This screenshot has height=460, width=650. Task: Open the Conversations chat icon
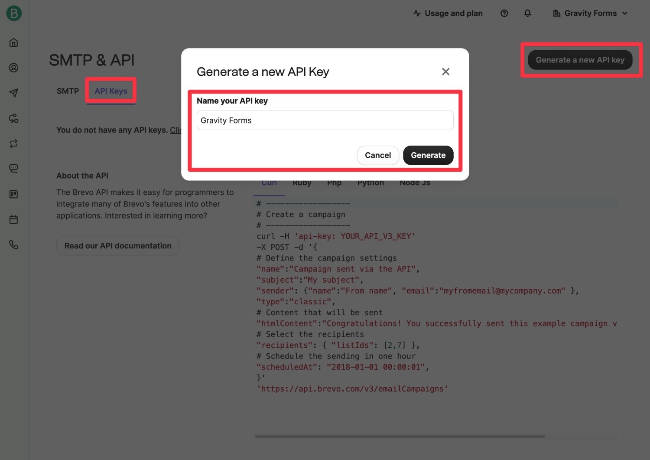click(x=14, y=169)
